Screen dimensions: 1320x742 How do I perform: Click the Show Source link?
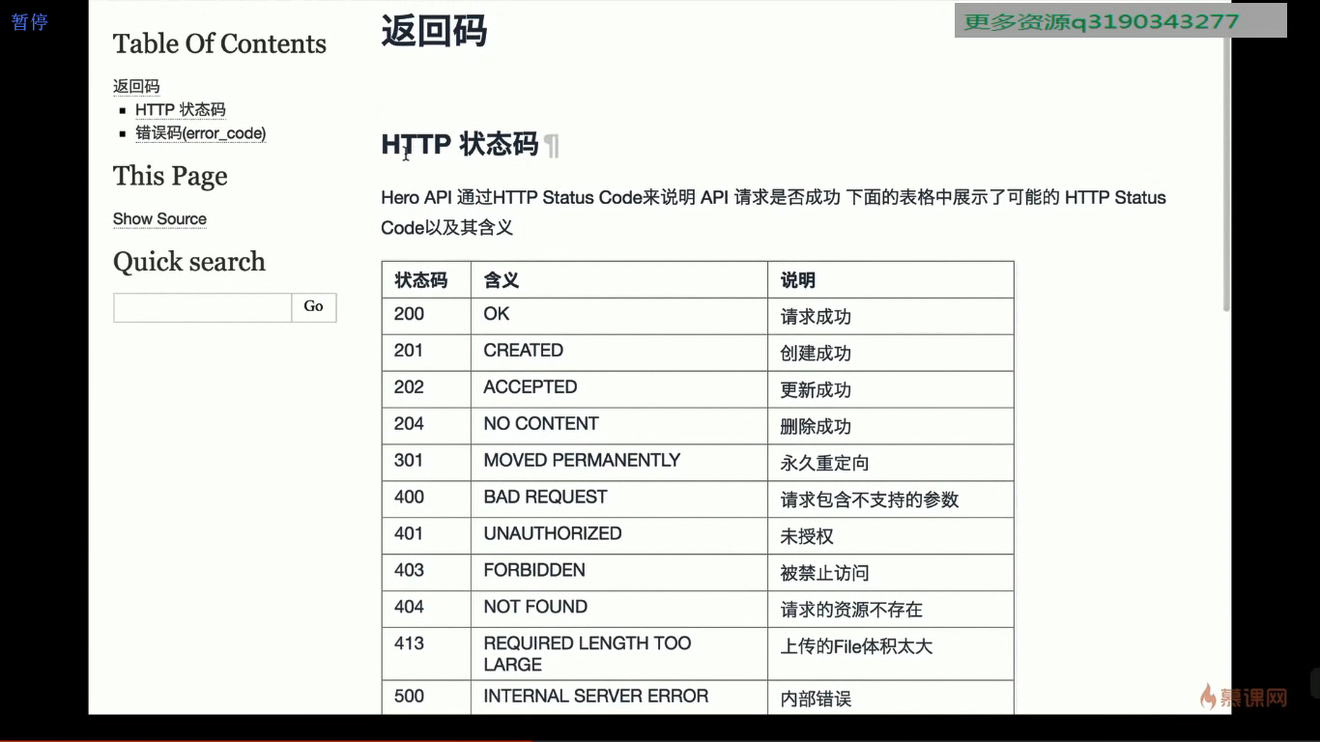pos(159,218)
